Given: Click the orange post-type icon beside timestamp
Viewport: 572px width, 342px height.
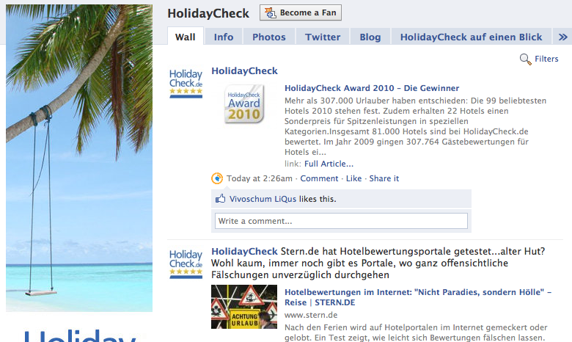Looking at the screenshot, I should coord(217,178).
